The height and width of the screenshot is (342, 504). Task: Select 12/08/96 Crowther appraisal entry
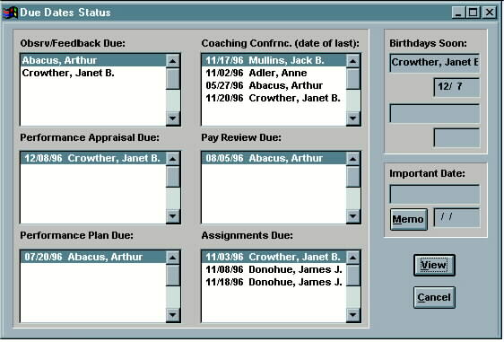93,158
